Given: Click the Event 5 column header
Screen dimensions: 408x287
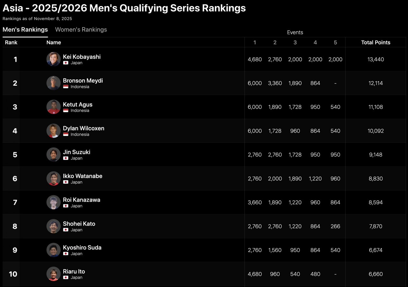Looking at the screenshot, I should click(335, 42).
